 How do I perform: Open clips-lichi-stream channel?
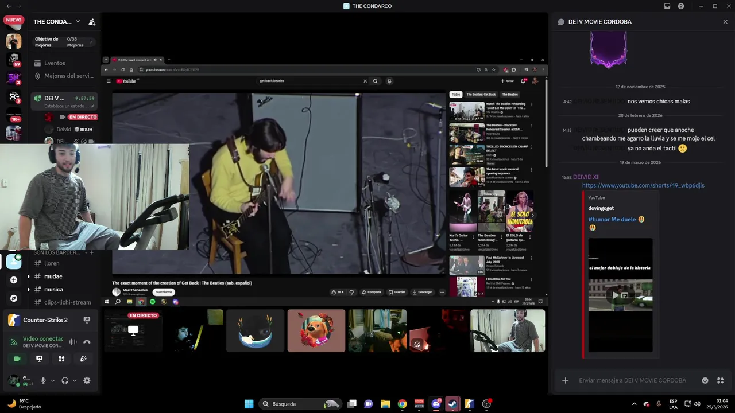coord(67,302)
